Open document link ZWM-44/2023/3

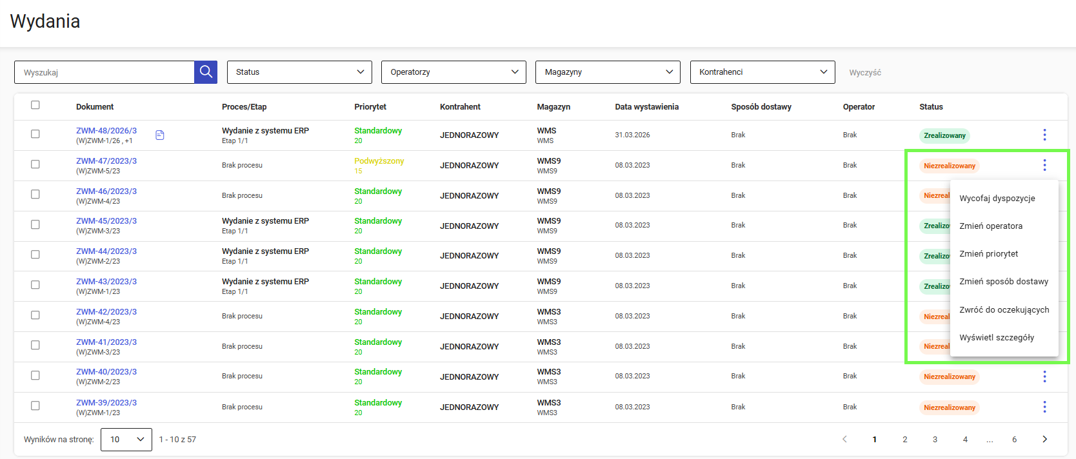[106, 251]
